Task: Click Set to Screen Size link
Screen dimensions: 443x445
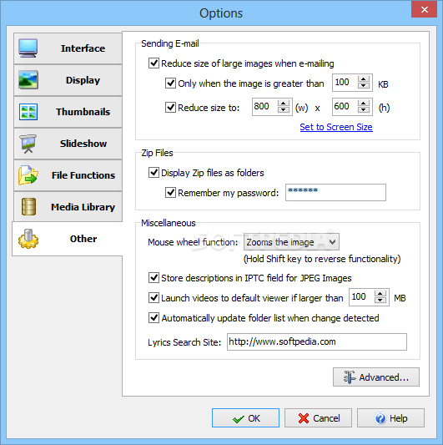Action: pyautogui.click(x=336, y=127)
